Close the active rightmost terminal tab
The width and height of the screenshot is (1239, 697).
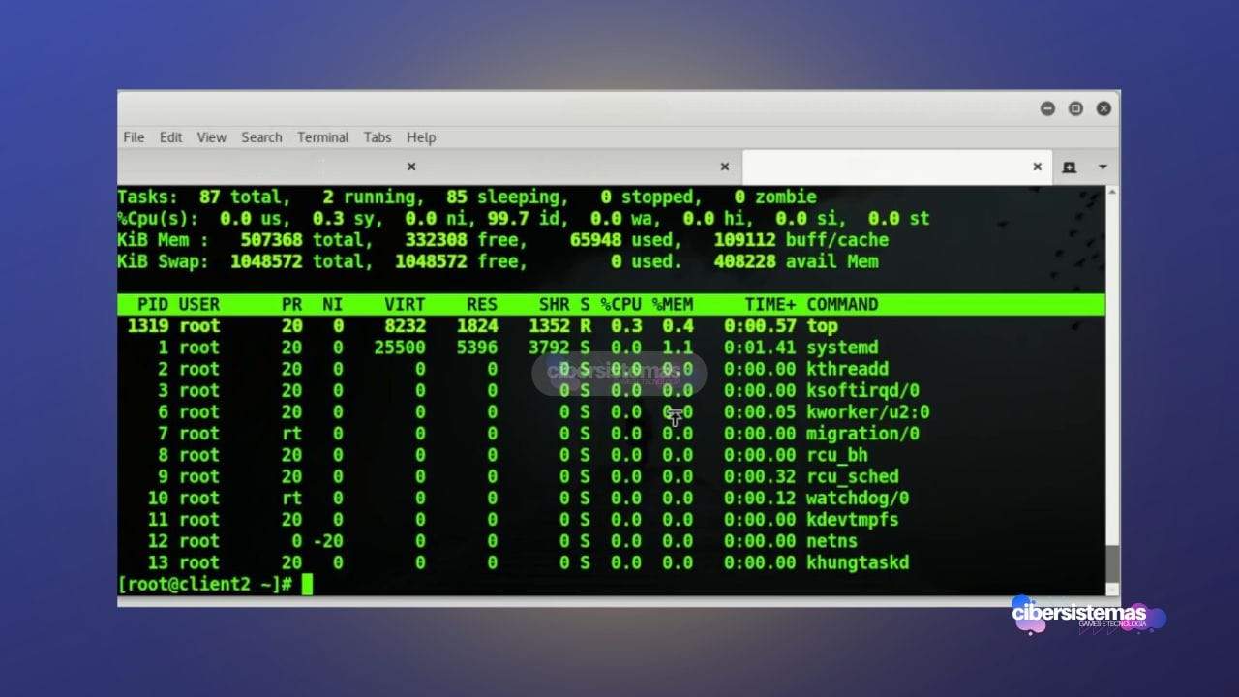pos(1037,166)
